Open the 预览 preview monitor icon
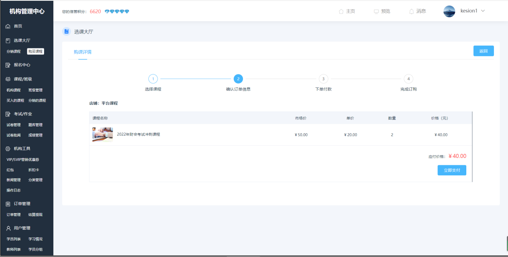Viewport: 508px width, 257px height. point(376,11)
